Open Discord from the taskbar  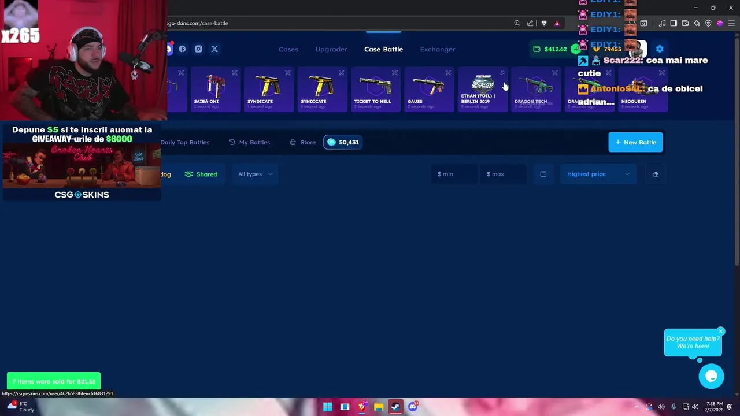[413, 407]
